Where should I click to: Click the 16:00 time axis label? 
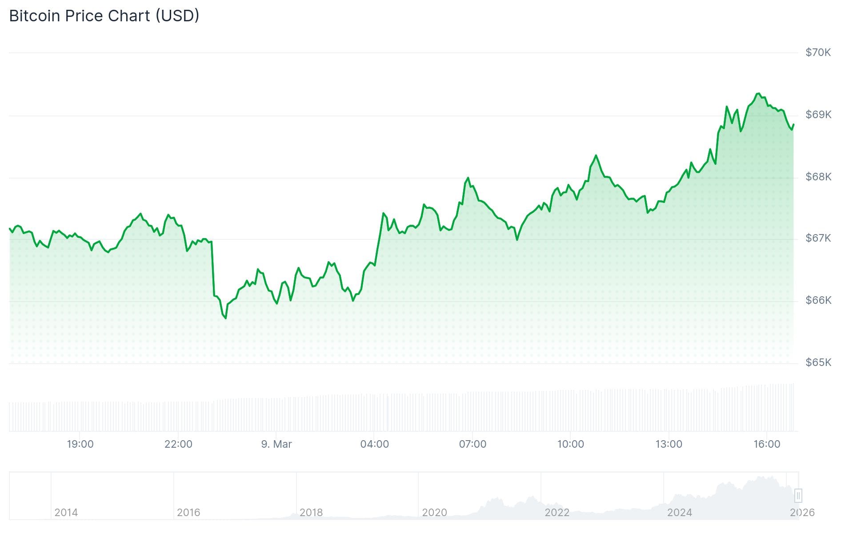(767, 444)
